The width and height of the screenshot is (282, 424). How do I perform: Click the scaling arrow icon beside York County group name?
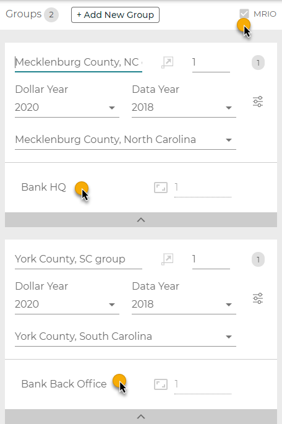coord(168,259)
